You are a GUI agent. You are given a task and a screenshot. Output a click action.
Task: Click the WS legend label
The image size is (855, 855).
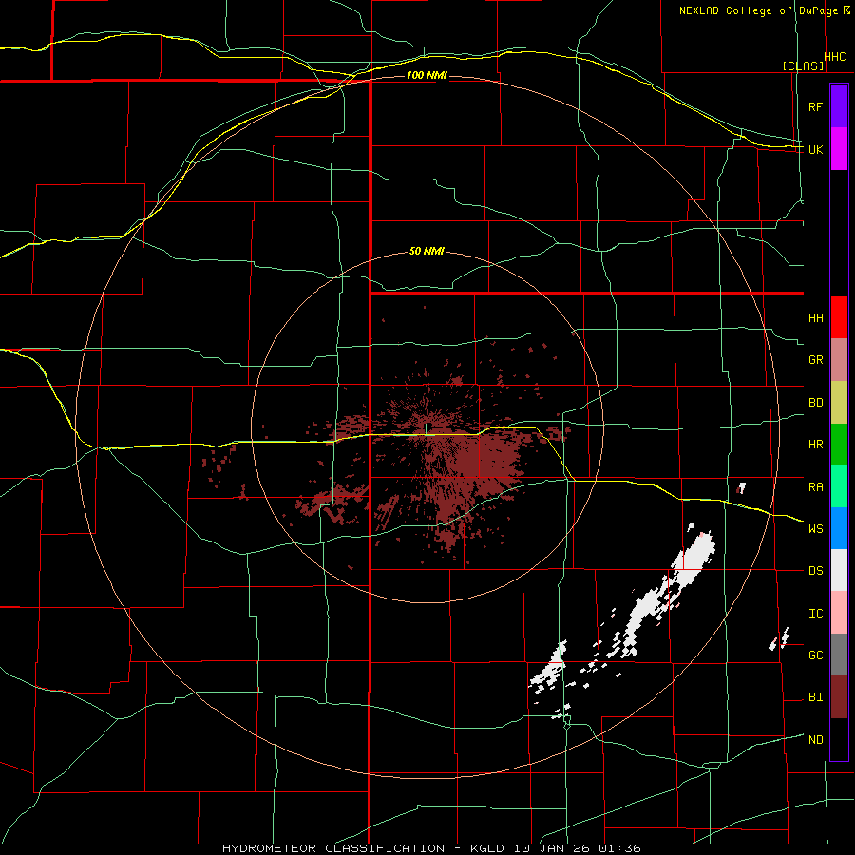pos(815,529)
